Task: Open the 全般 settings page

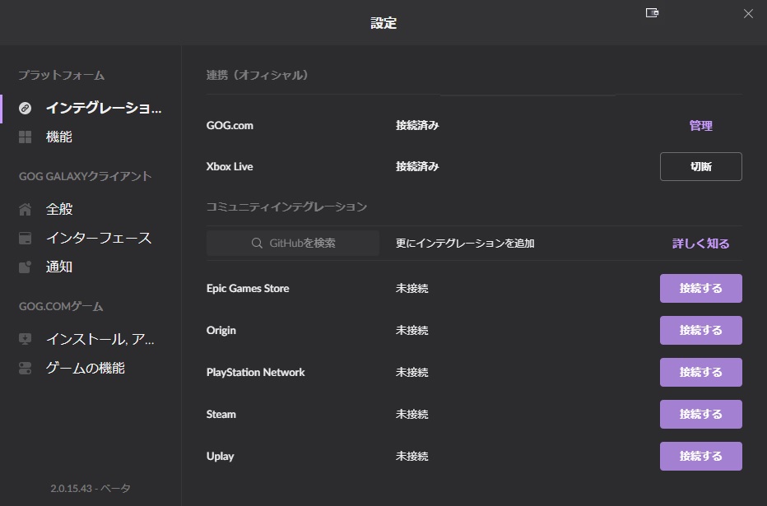Action: pyautogui.click(x=91, y=209)
